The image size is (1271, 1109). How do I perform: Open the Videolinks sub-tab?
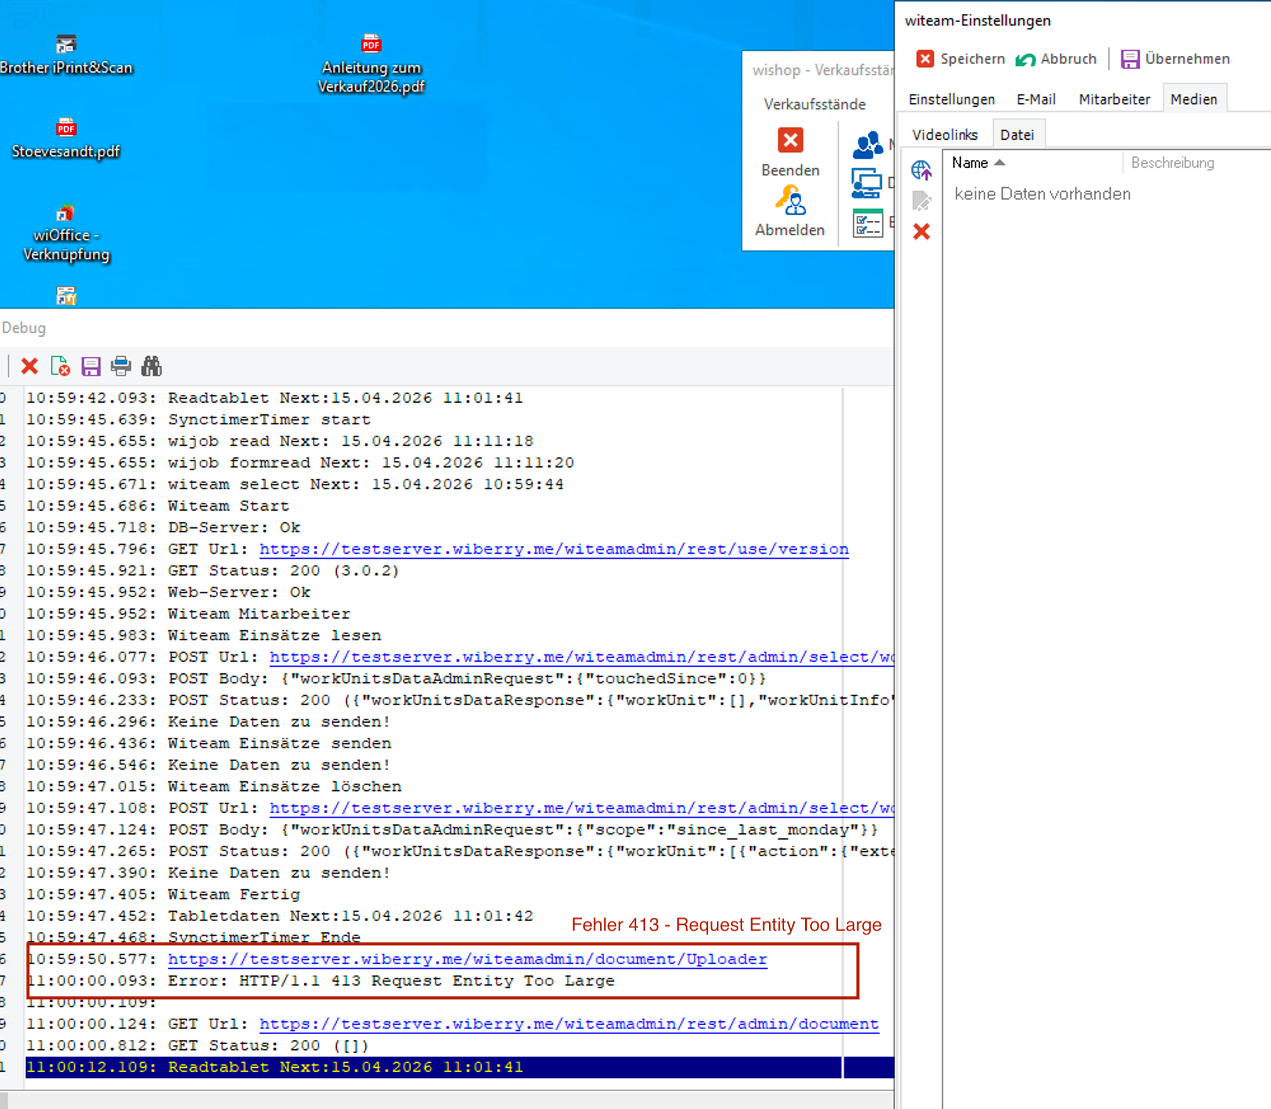[x=944, y=135]
